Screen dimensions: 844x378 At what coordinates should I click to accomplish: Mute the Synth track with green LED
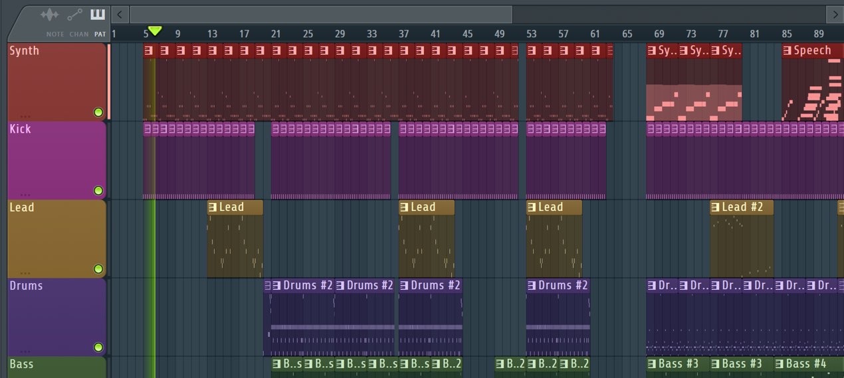tap(98, 112)
